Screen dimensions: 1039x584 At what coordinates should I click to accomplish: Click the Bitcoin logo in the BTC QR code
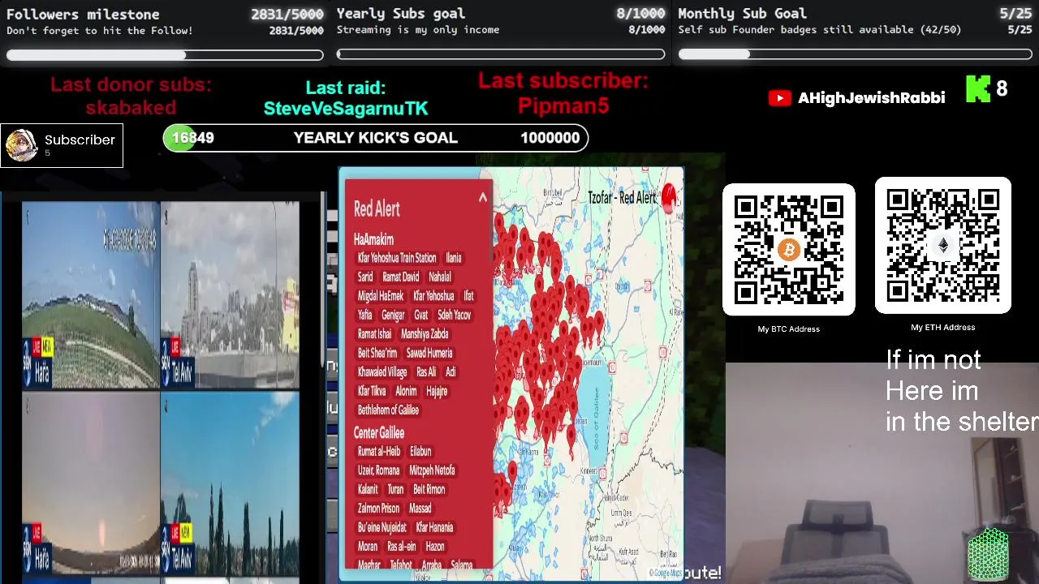[x=788, y=250]
